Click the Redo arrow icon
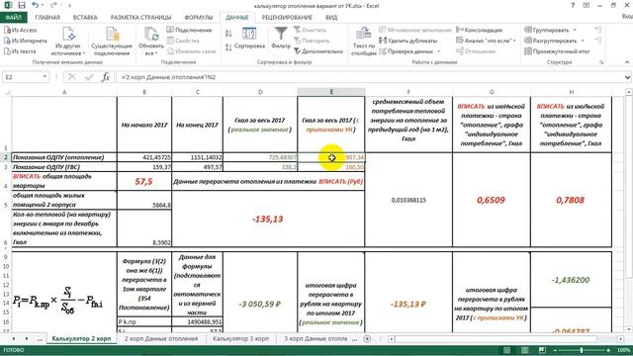633x356 pixels. (54, 6)
